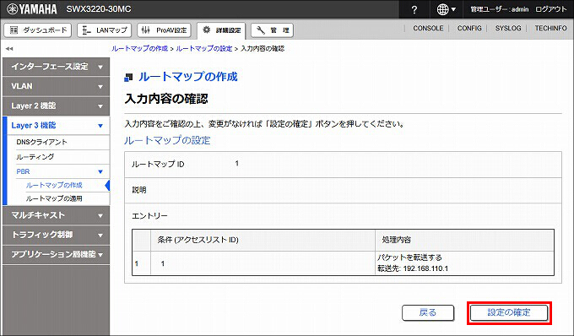This screenshot has width=574, height=336.
Task: Open the globe language selector
Action: coord(447,9)
